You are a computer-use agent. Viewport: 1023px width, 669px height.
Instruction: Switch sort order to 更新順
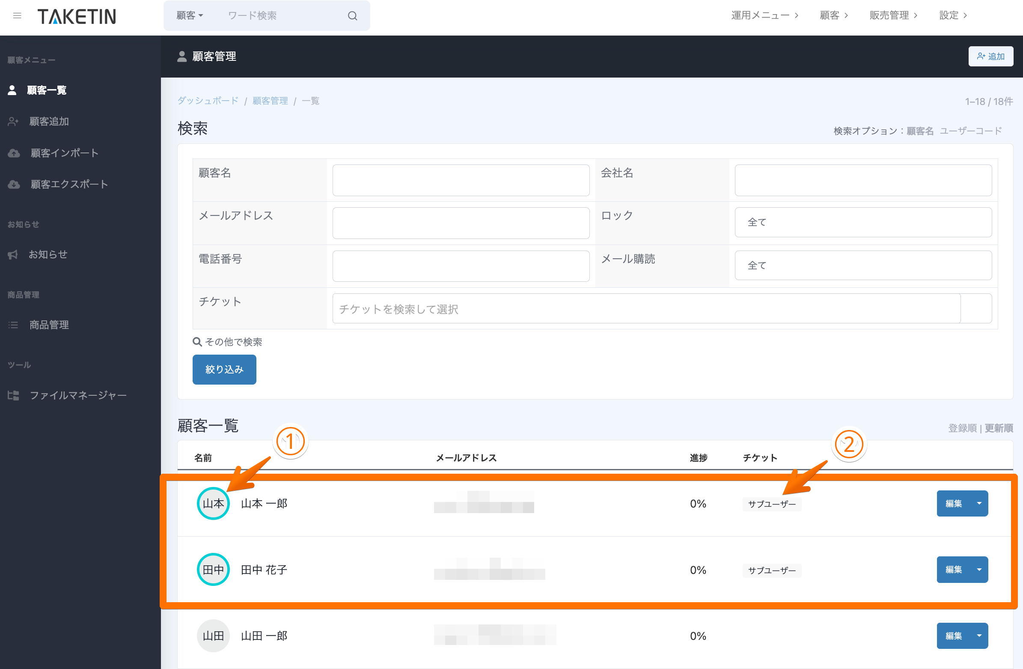(x=999, y=428)
